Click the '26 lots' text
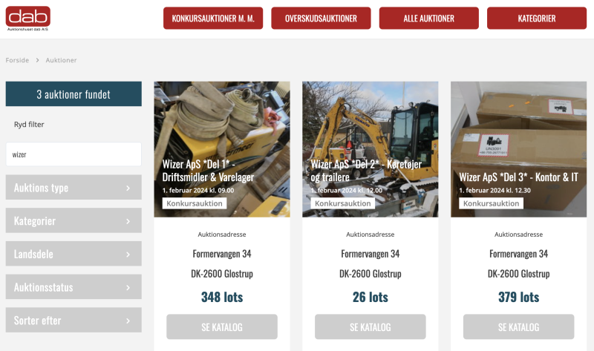The image size is (594, 351). 370,298
